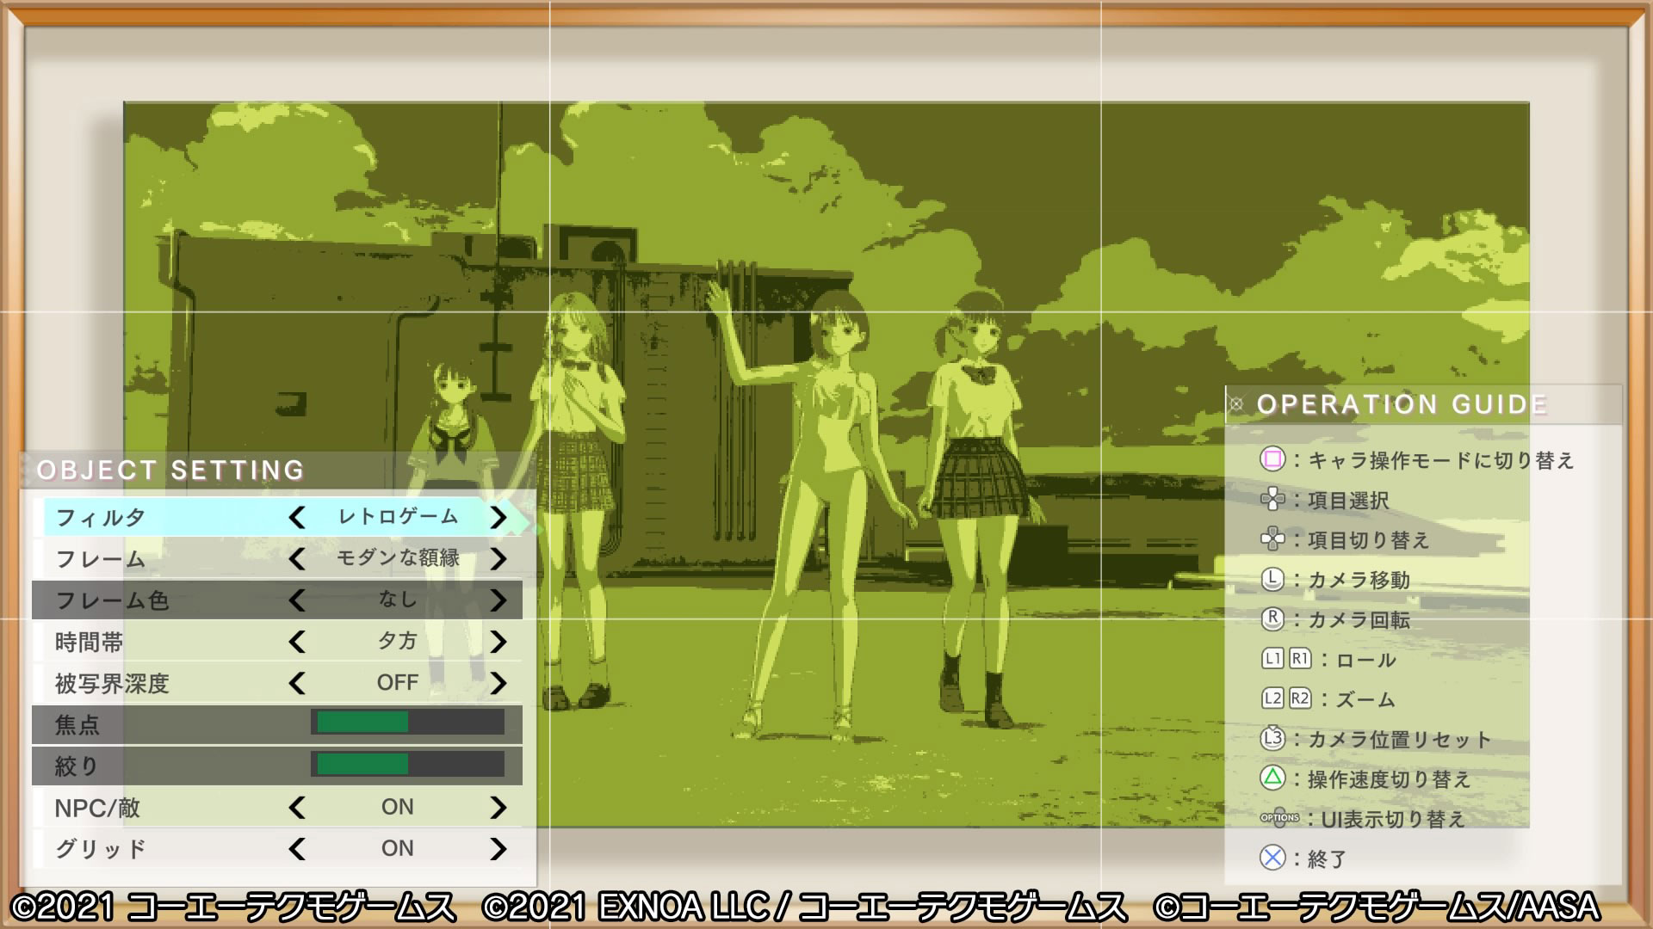Click the triangle button icon for speed switch
This screenshot has height=929, width=1653.
[1272, 778]
